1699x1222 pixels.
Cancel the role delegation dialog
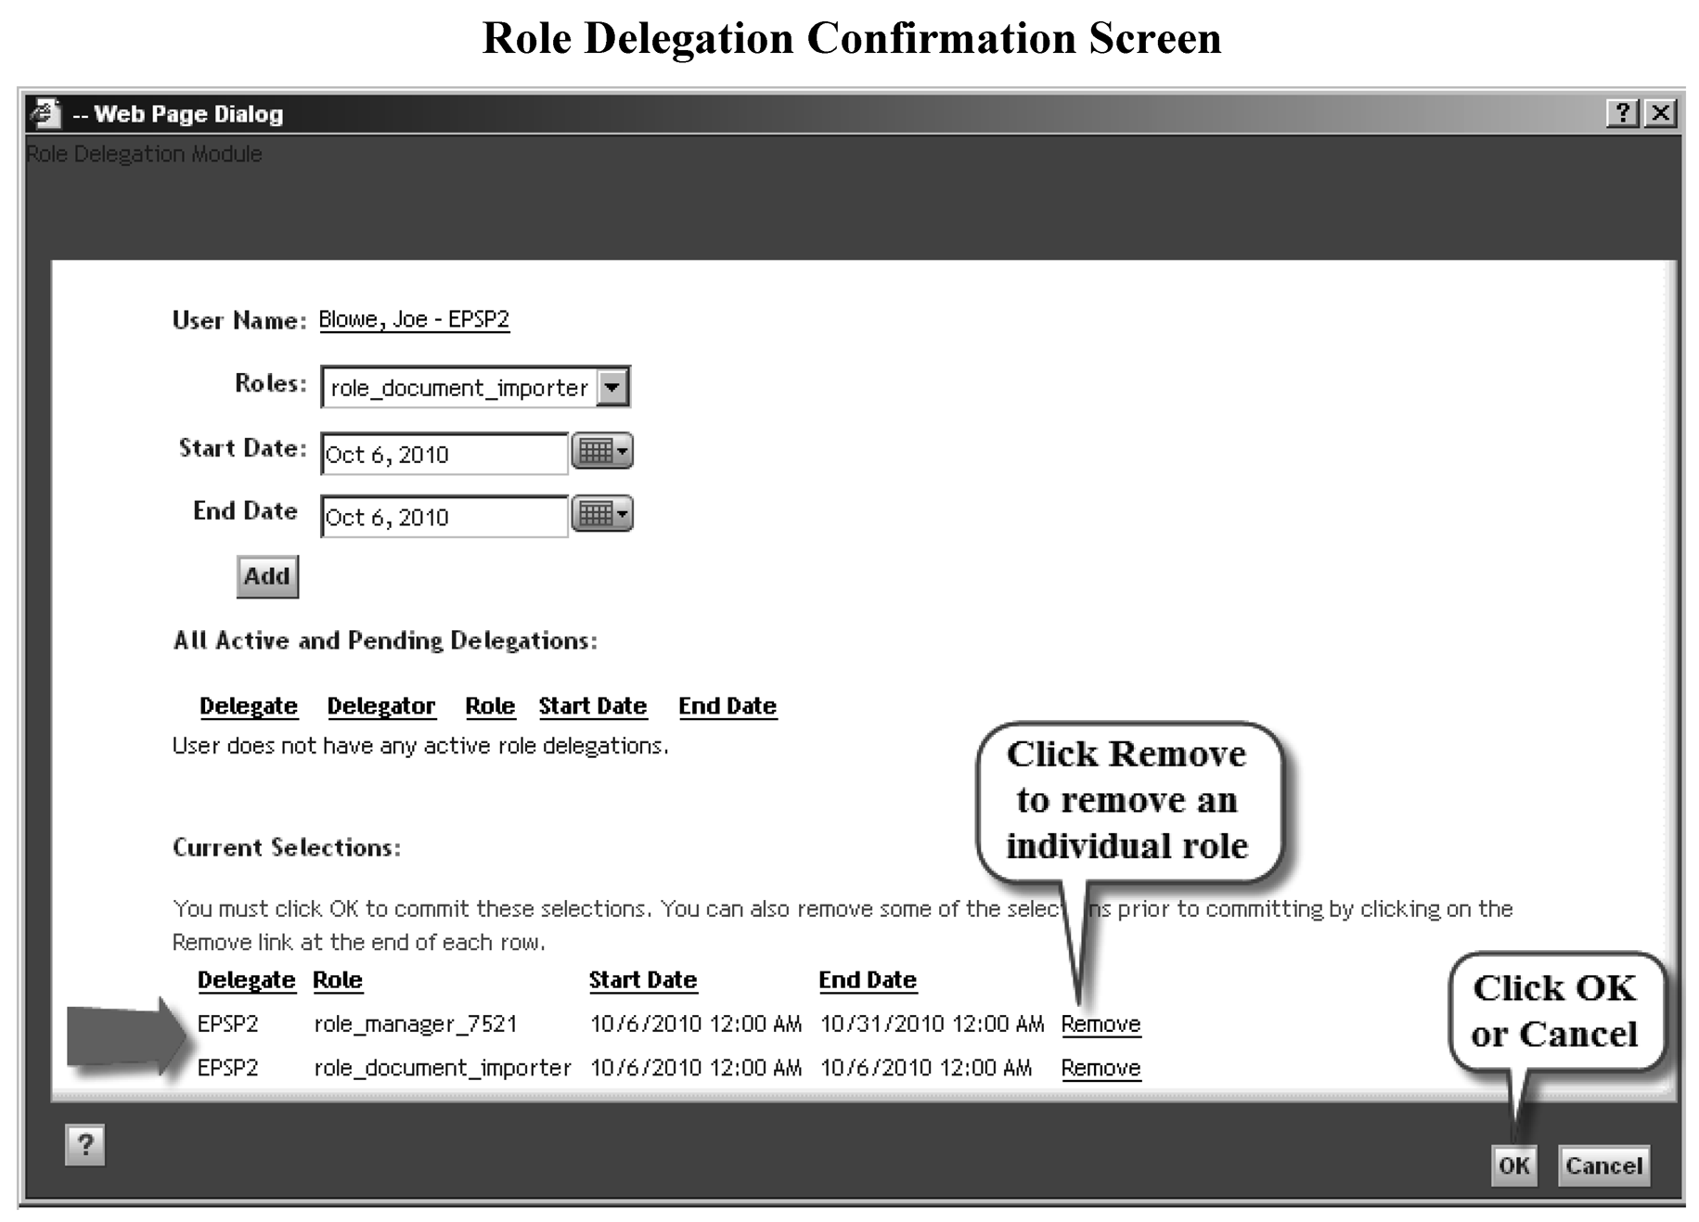pos(1602,1165)
